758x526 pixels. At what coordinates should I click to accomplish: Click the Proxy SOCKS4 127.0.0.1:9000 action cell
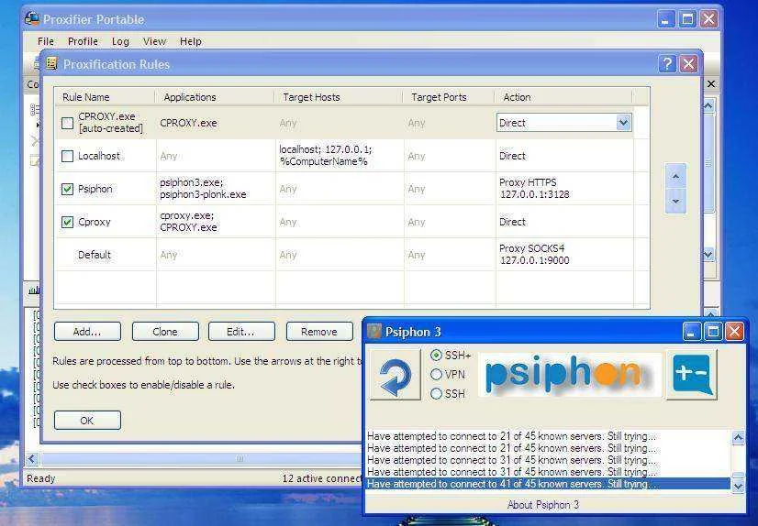[563, 255]
